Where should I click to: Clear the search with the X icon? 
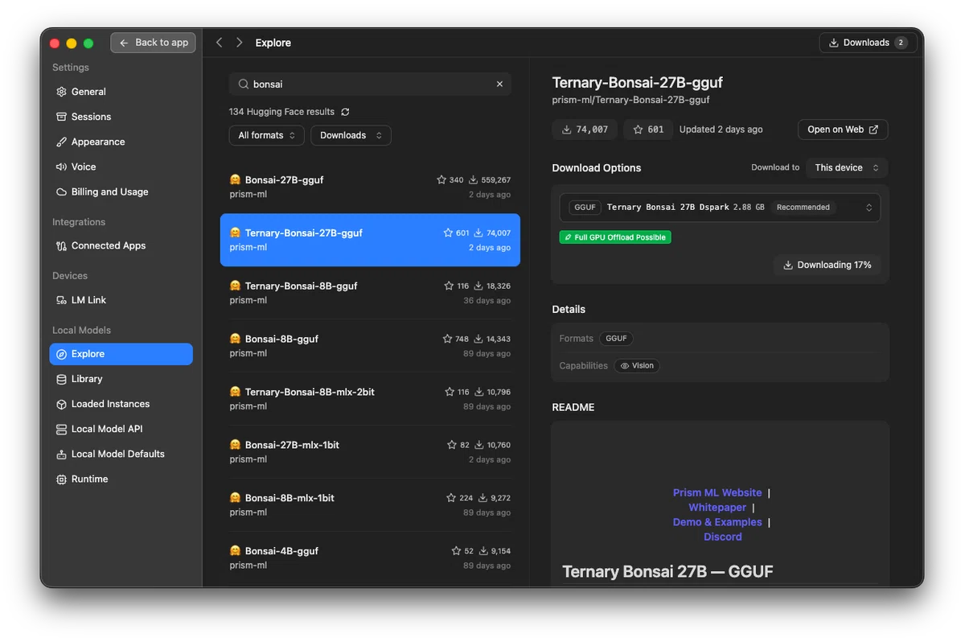click(499, 84)
